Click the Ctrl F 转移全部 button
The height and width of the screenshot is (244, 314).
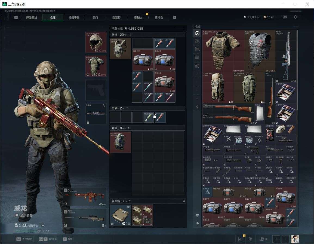pyautogui.click(x=48, y=239)
